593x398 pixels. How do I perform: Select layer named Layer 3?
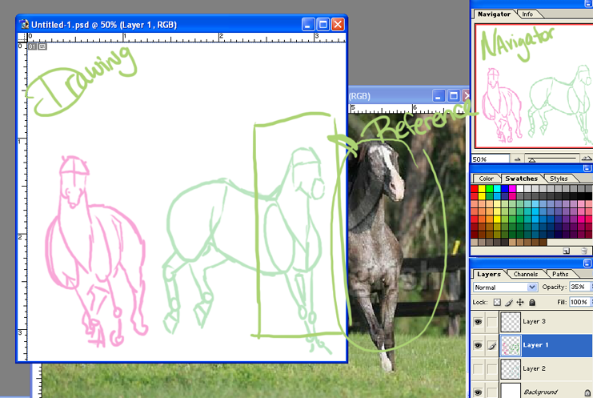click(534, 322)
